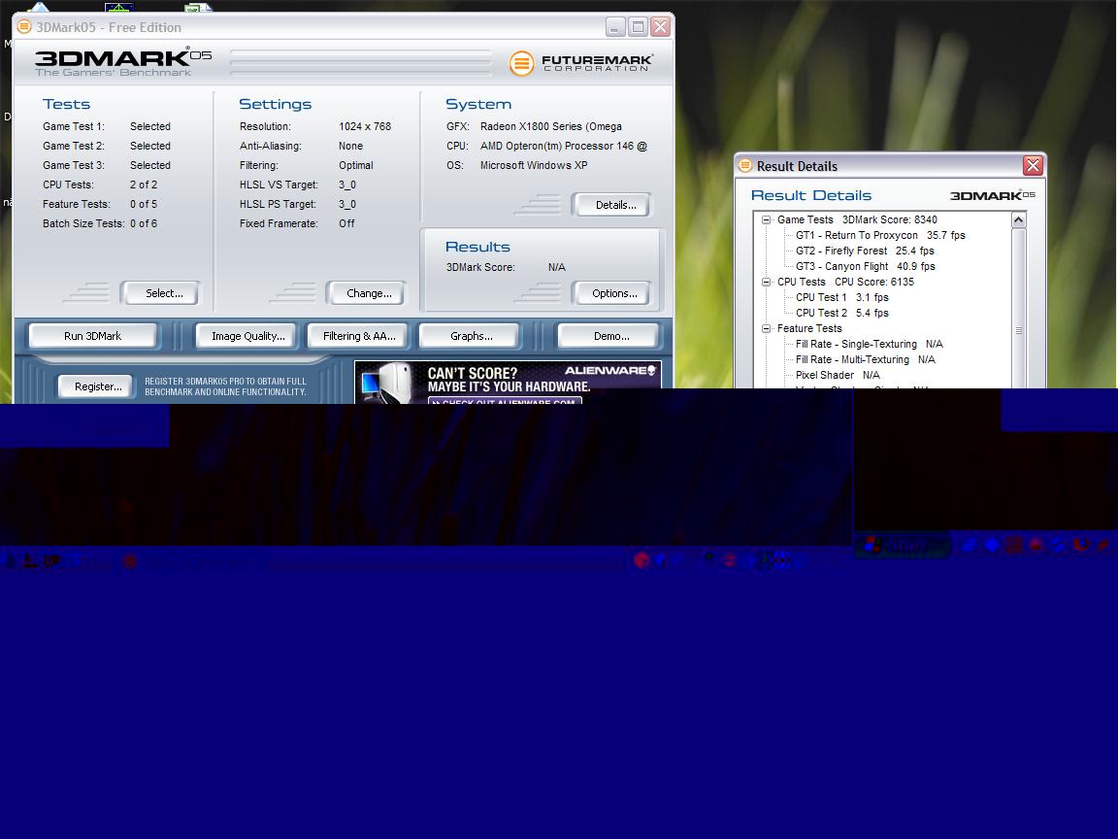Image resolution: width=1118 pixels, height=839 pixels.
Task: Click the Radeon X1800 Series GFX text
Action: tap(551, 126)
